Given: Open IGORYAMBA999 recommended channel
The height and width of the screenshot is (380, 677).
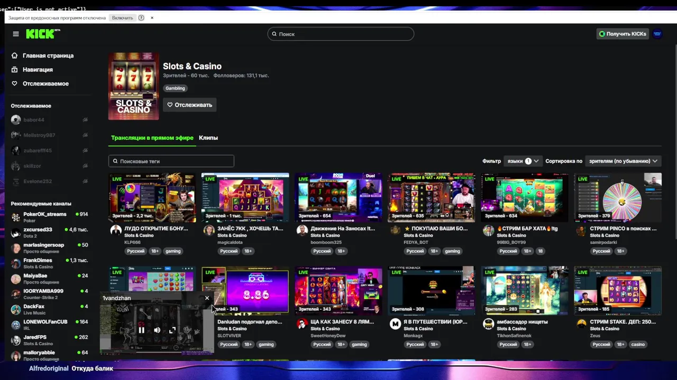Looking at the screenshot, I should tap(50, 293).
